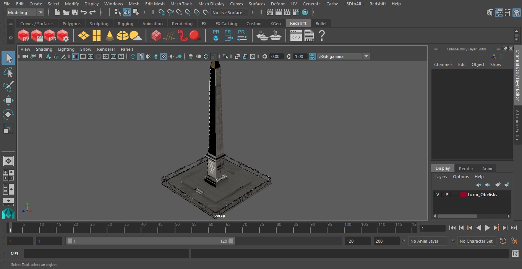The image size is (522, 269).
Task: Create Redshift physical spot light cone icon
Action: coord(110,36)
